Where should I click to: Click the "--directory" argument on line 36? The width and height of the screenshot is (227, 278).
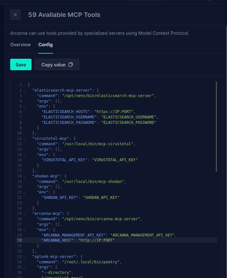tap(56, 273)
